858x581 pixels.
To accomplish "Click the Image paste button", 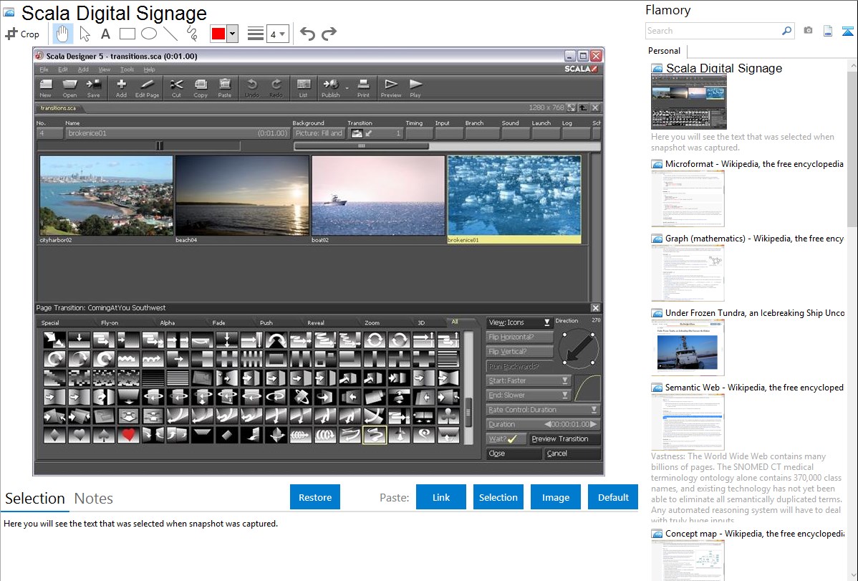I will pos(555,497).
